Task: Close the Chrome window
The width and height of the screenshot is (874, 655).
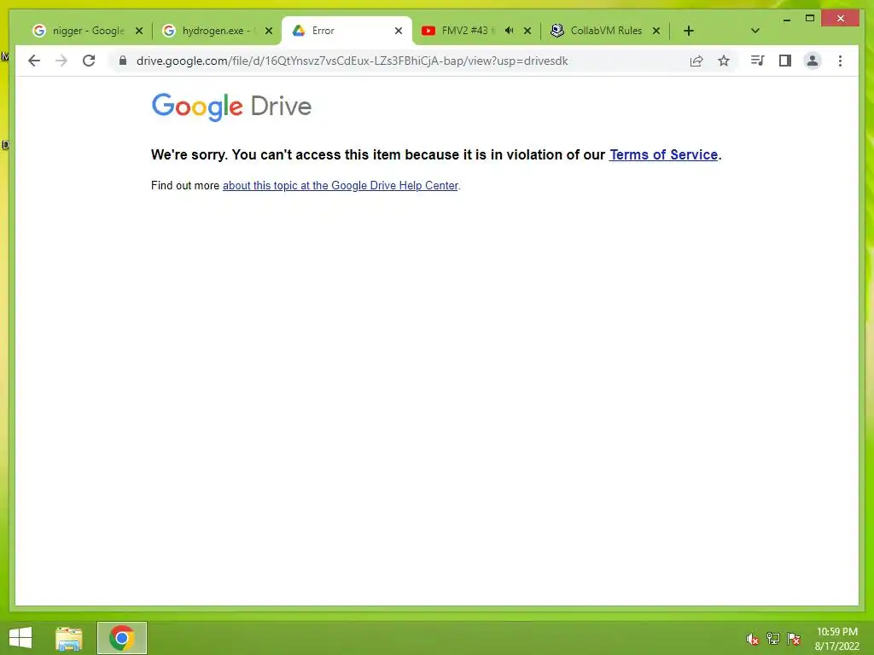Action: 841,19
